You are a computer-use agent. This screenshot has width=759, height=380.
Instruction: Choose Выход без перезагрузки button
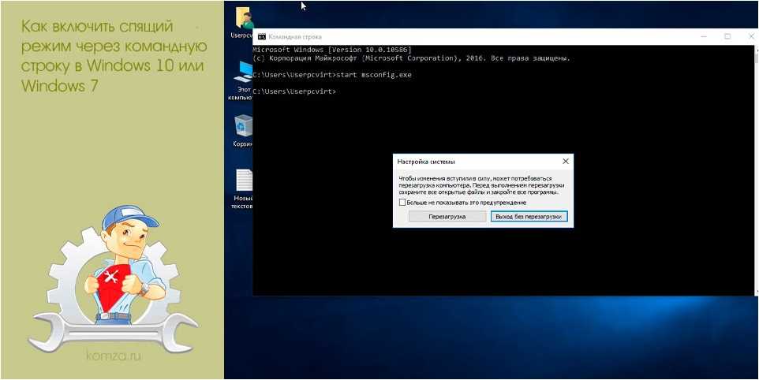tap(529, 216)
